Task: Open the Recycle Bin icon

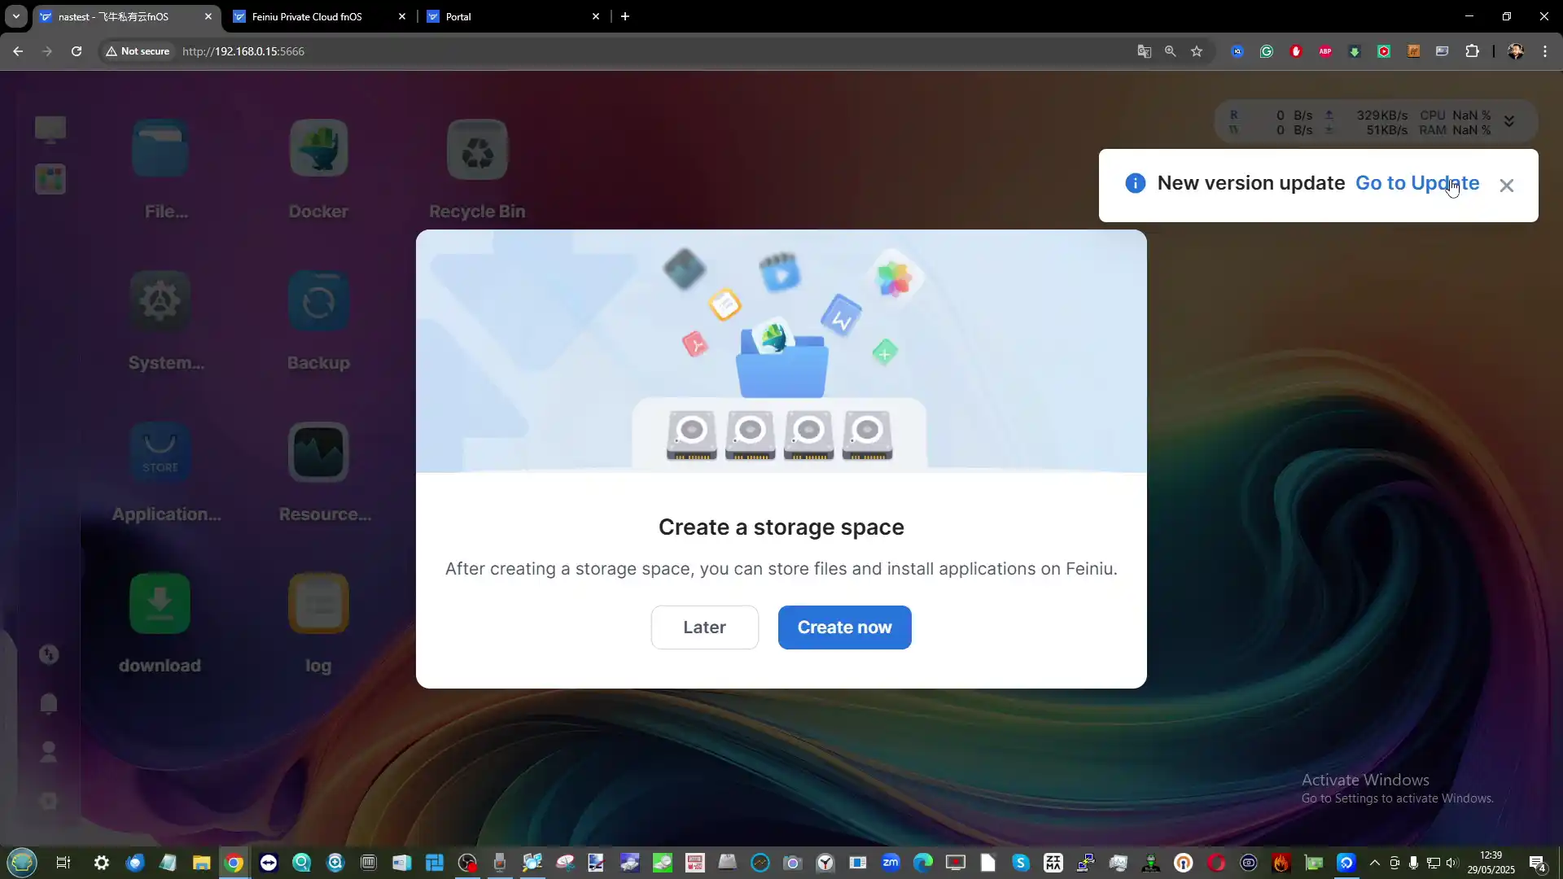Action: coord(477,149)
